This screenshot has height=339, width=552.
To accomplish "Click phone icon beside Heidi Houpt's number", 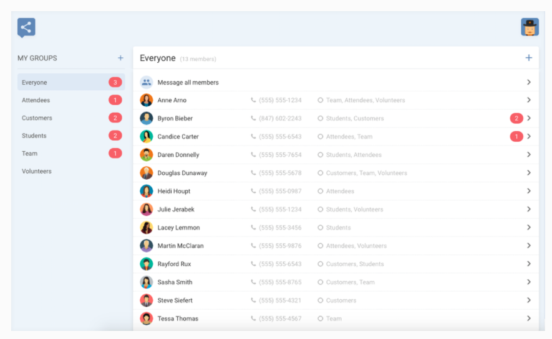I will click(253, 191).
